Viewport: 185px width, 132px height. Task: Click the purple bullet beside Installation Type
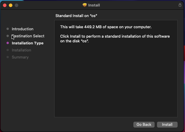click(8, 43)
